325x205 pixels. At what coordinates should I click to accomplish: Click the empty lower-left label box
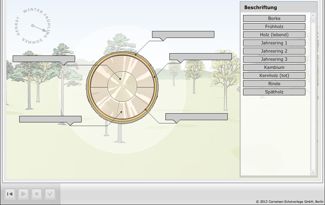point(50,119)
